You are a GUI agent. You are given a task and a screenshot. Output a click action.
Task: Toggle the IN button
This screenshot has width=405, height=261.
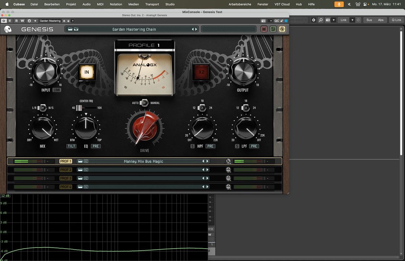coord(87,72)
